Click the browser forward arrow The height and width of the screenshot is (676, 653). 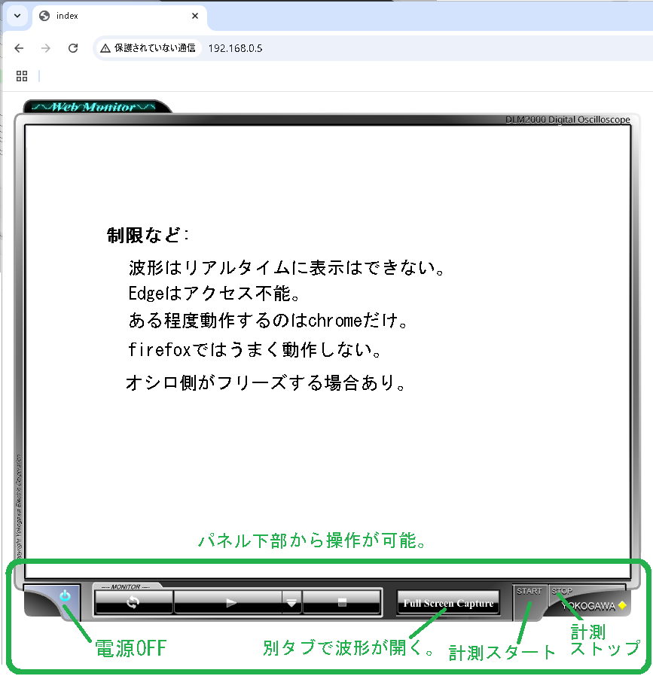(x=46, y=47)
